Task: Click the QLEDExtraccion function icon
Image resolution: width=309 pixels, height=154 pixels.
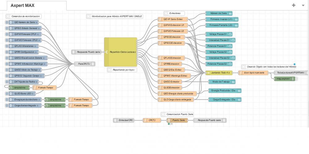Action: pos(160,87)
